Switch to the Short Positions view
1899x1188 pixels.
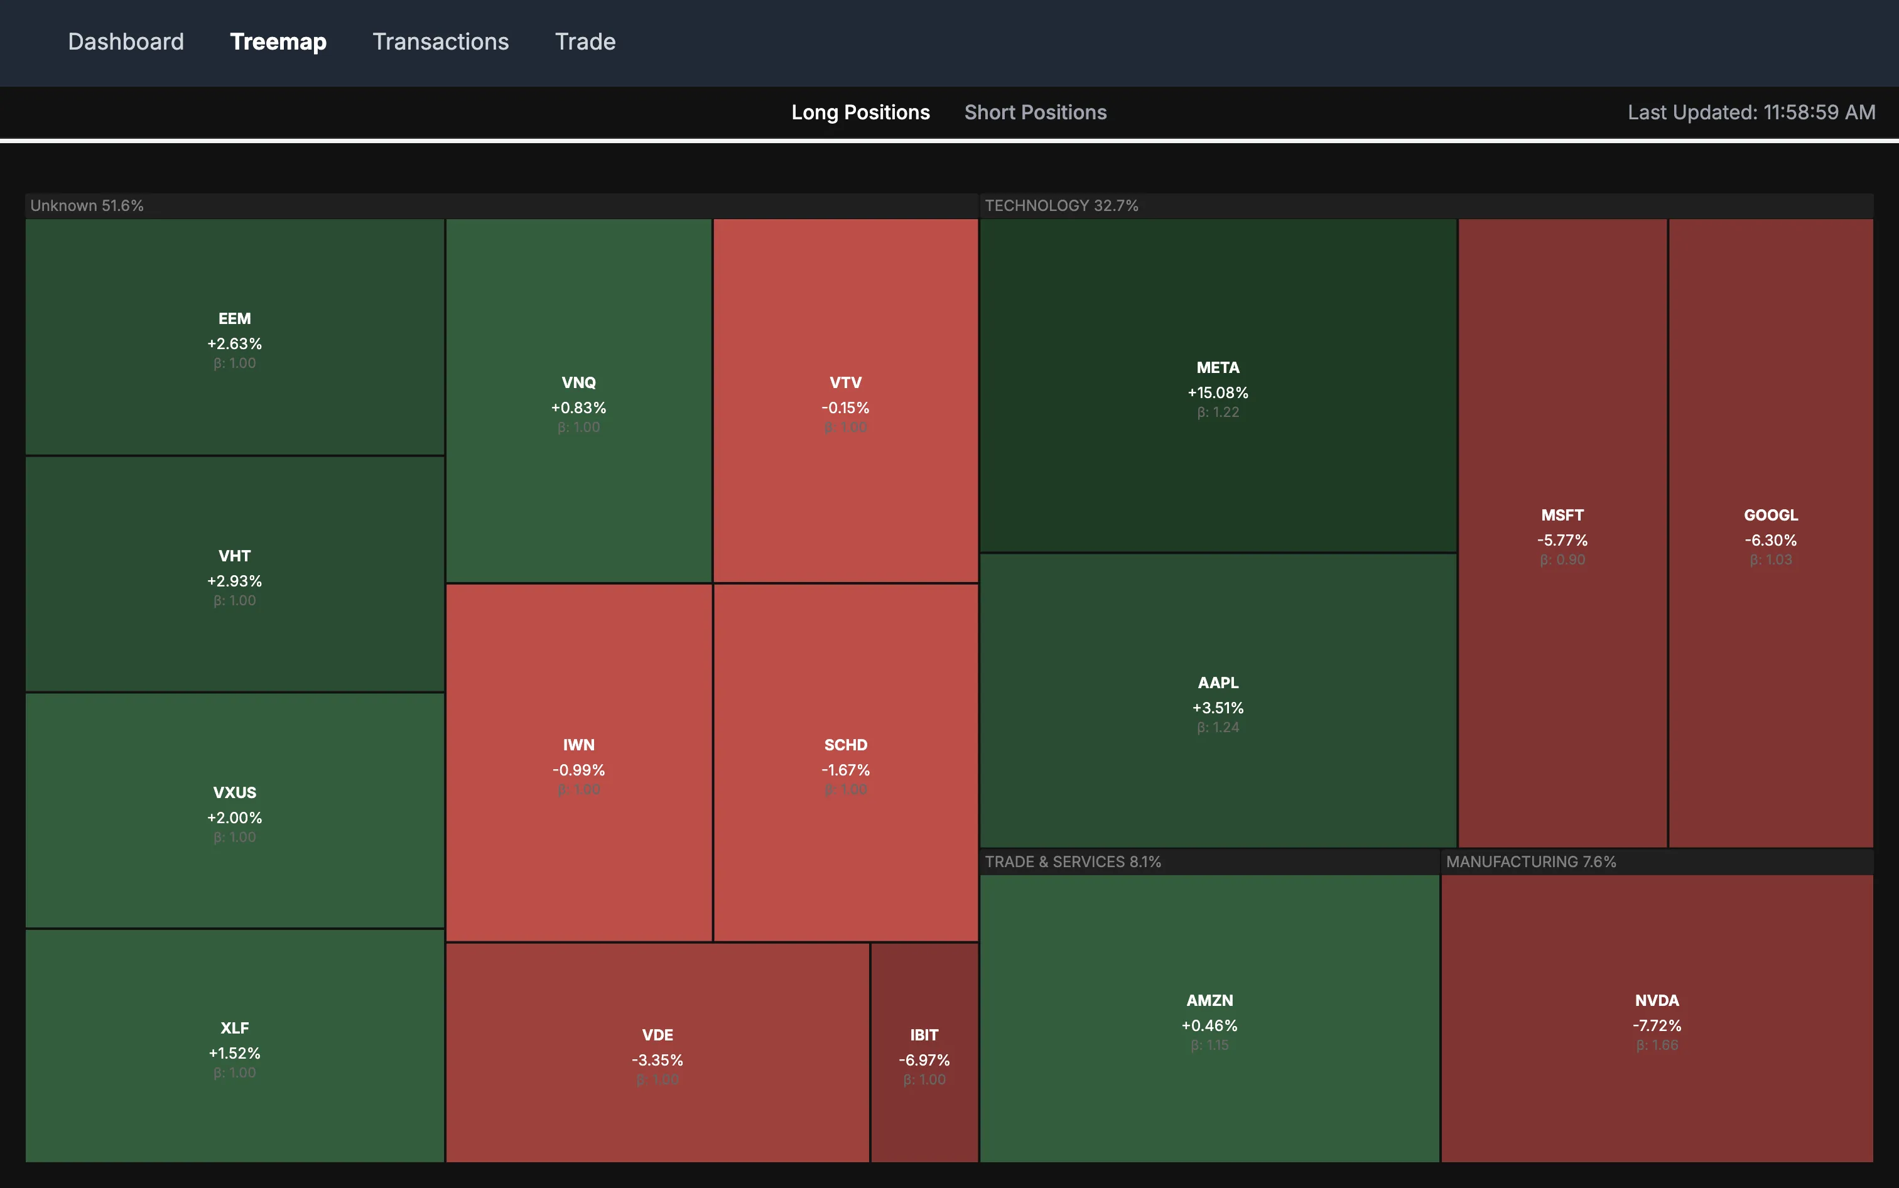[x=1035, y=112]
